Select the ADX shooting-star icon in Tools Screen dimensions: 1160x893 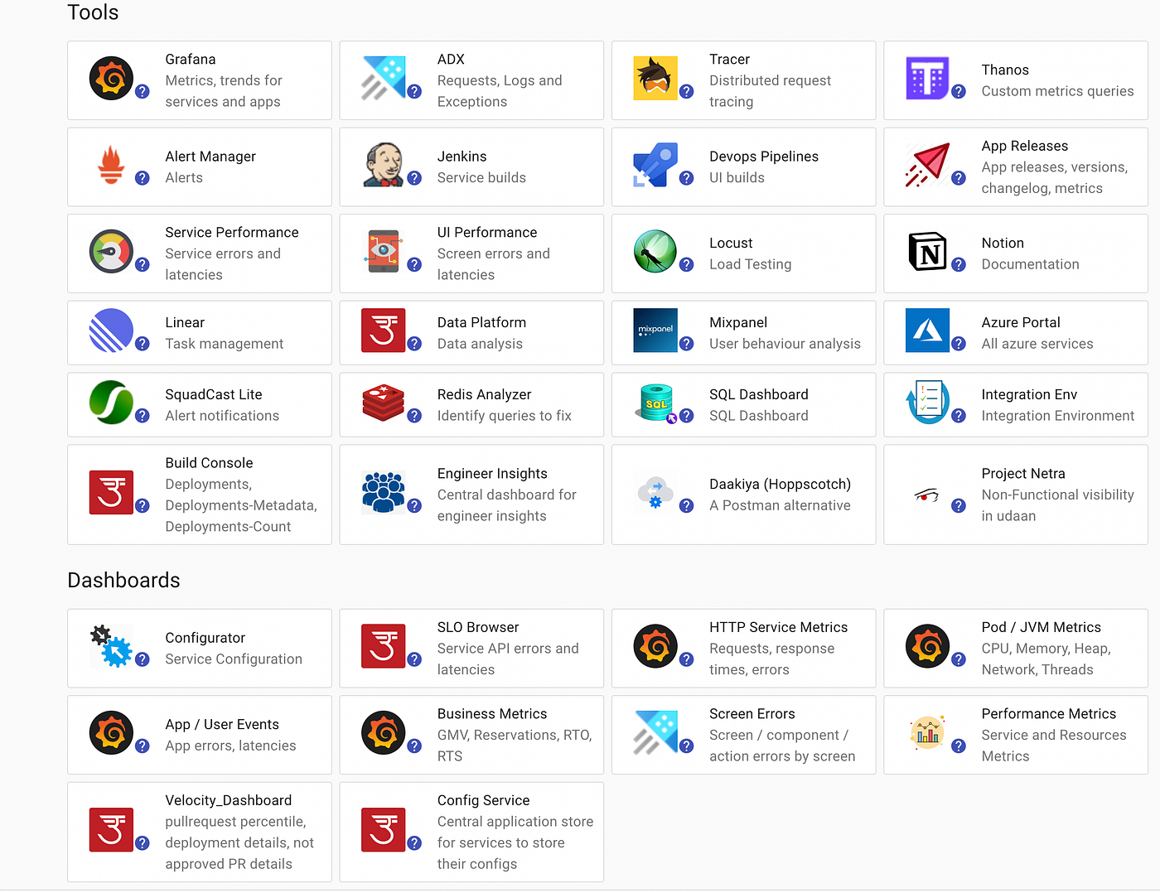(384, 79)
